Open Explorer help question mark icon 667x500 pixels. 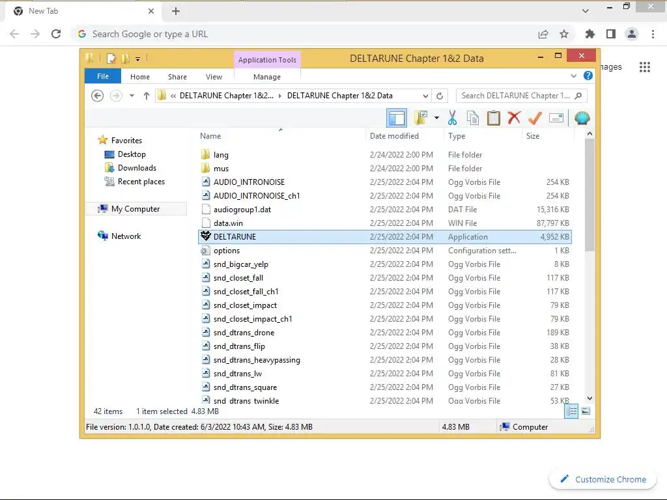588,76
